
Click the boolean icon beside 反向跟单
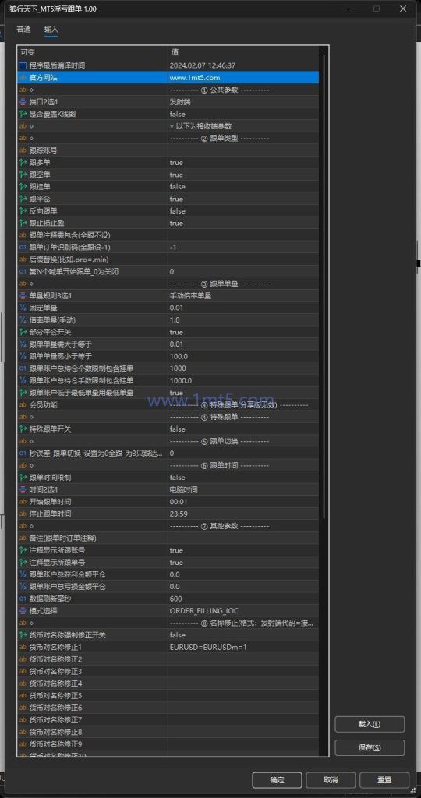pos(23,210)
